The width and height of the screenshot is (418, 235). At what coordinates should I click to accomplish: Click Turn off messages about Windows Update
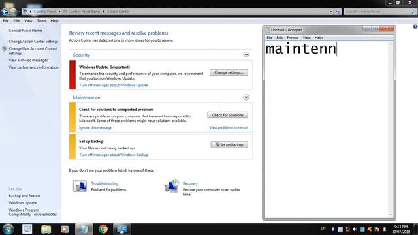[114, 85]
